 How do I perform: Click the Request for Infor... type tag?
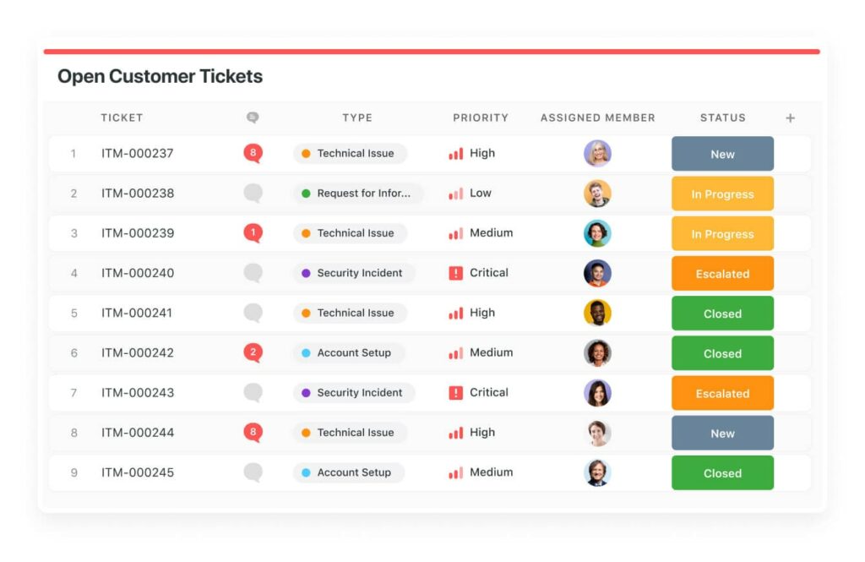(x=357, y=194)
